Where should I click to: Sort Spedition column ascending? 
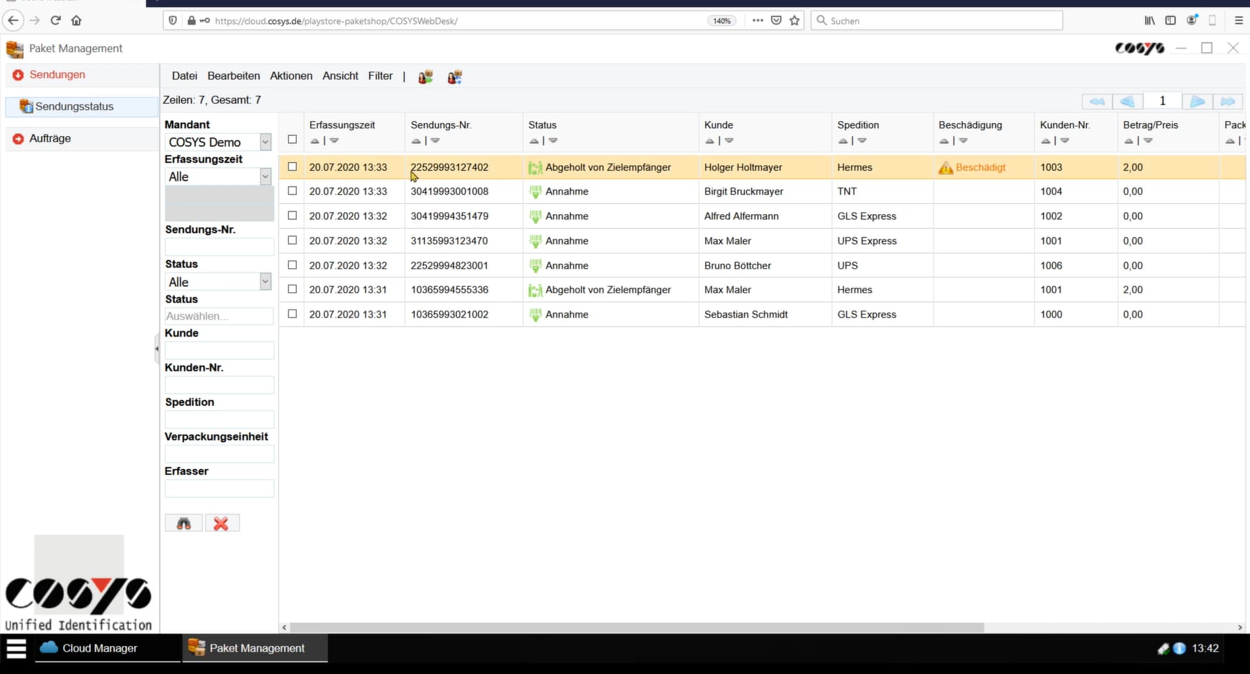(843, 141)
